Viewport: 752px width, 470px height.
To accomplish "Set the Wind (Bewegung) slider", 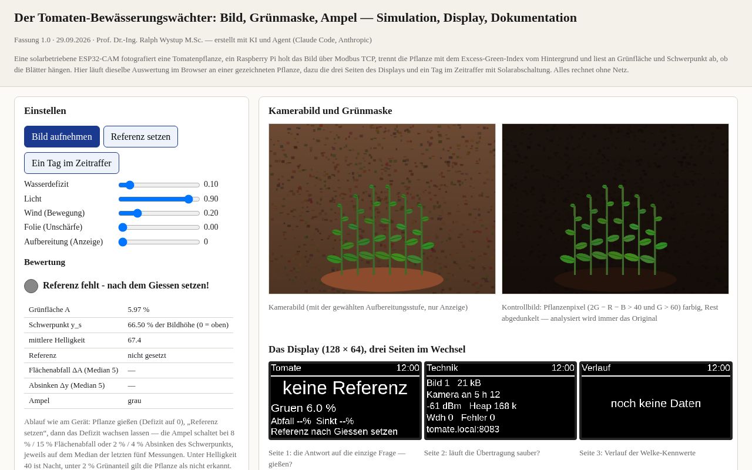I will pyautogui.click(x=159, y=213).
